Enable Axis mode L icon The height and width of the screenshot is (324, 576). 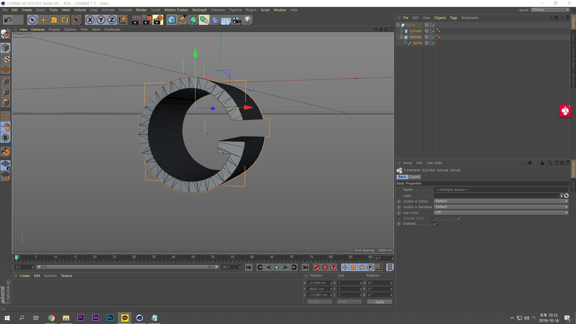tap(5, 116)
